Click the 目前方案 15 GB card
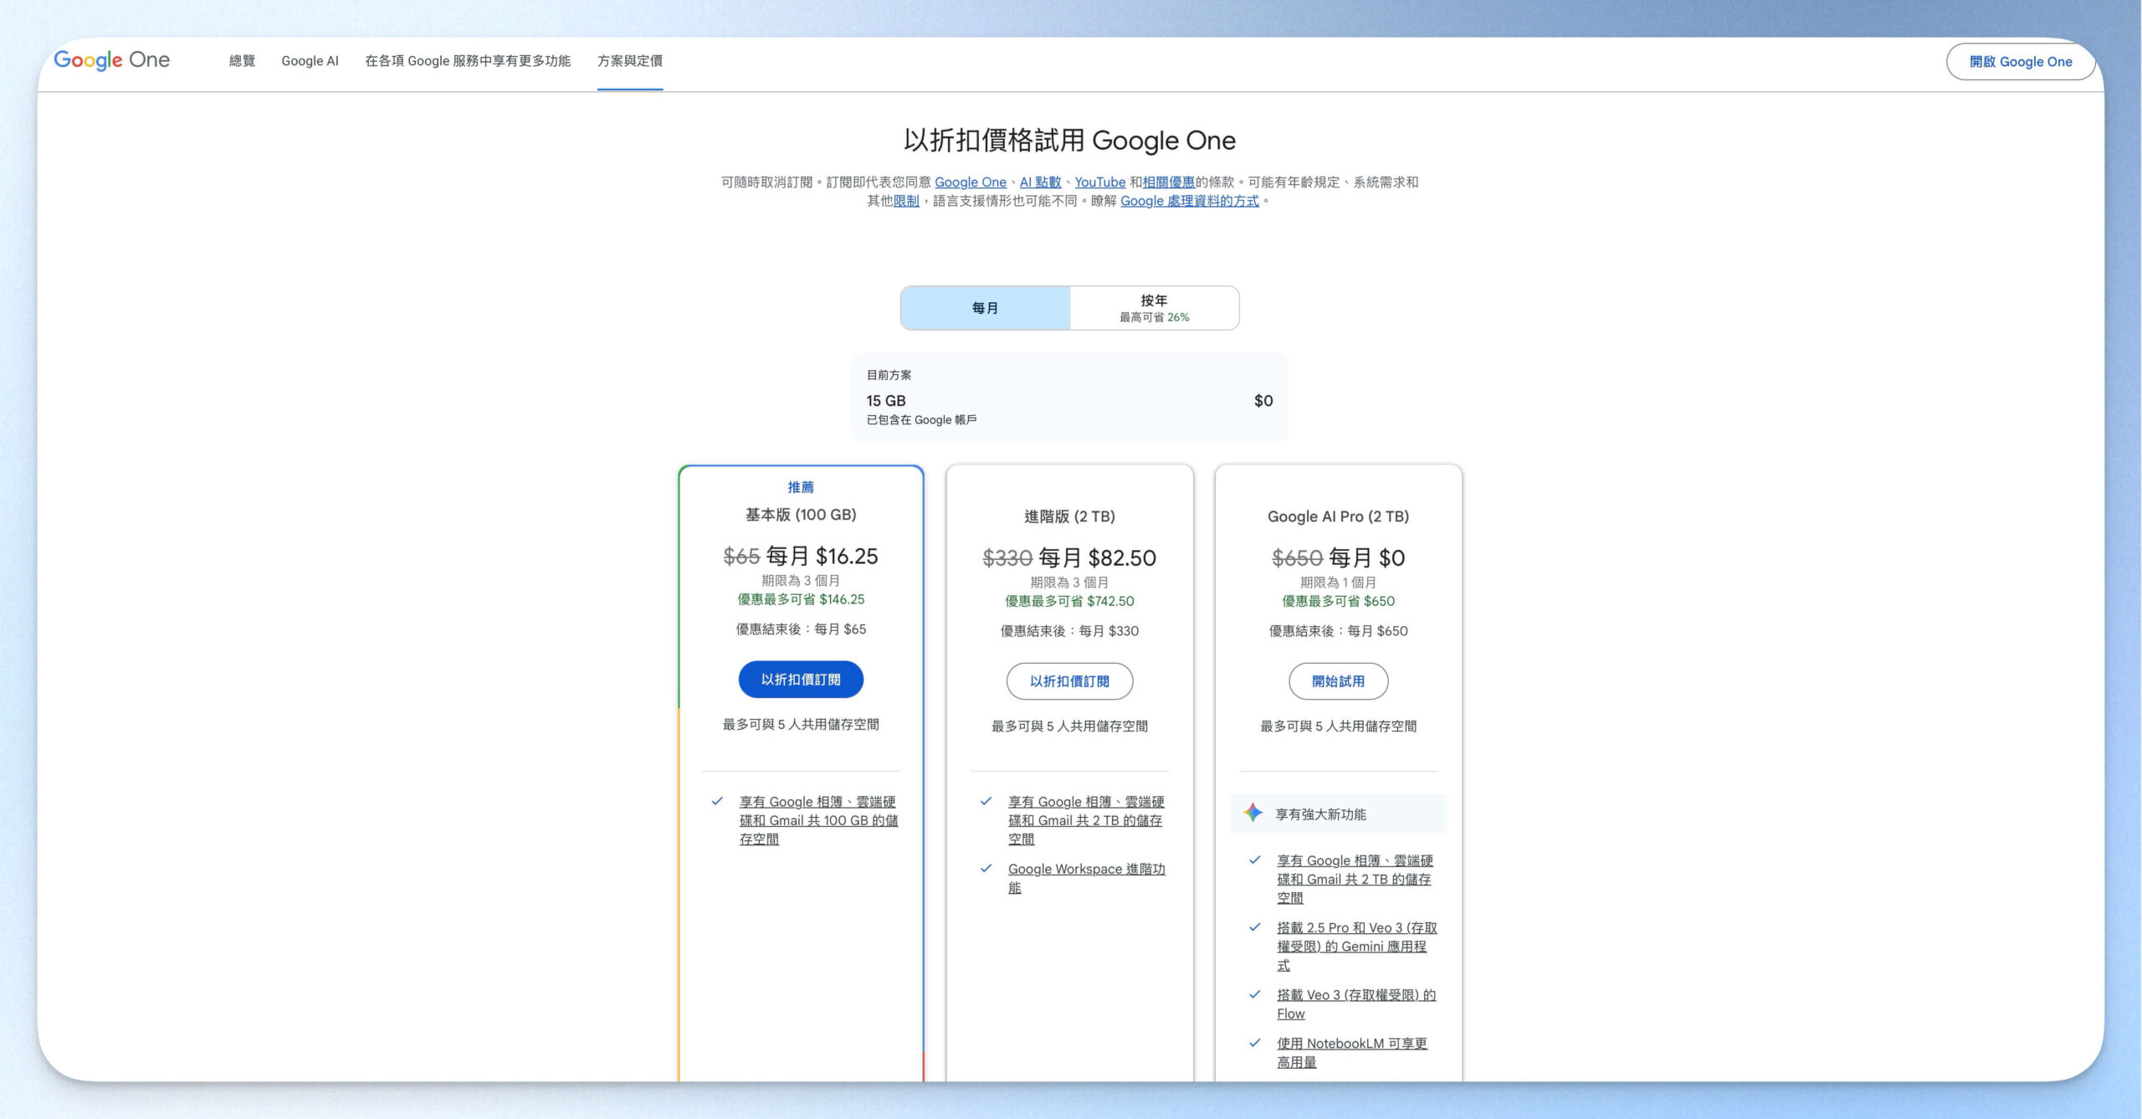 pyautogui.click(x=1069, y=398)
